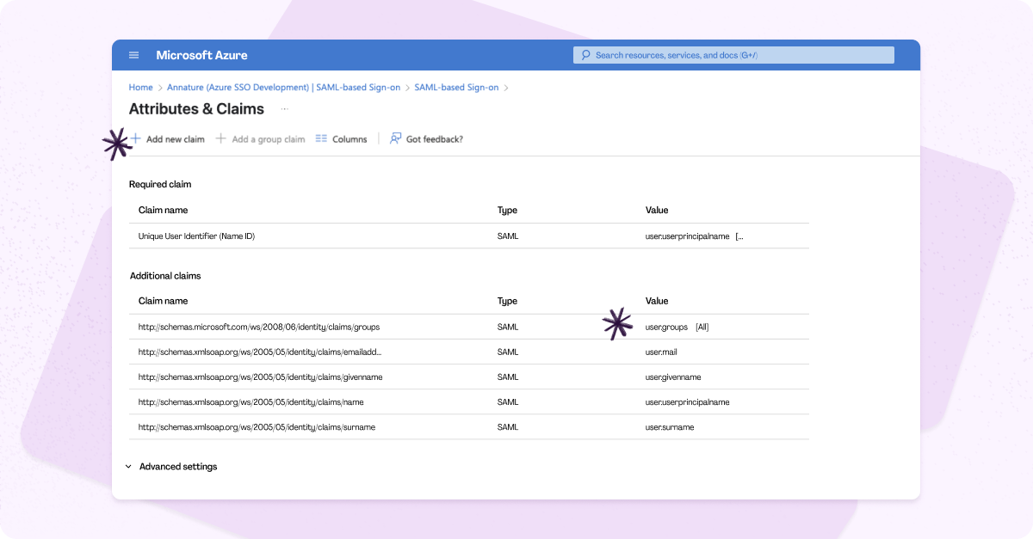Click the Columns icon in toolbar
Screen dimensions: 1033x539
pos(321,138)
